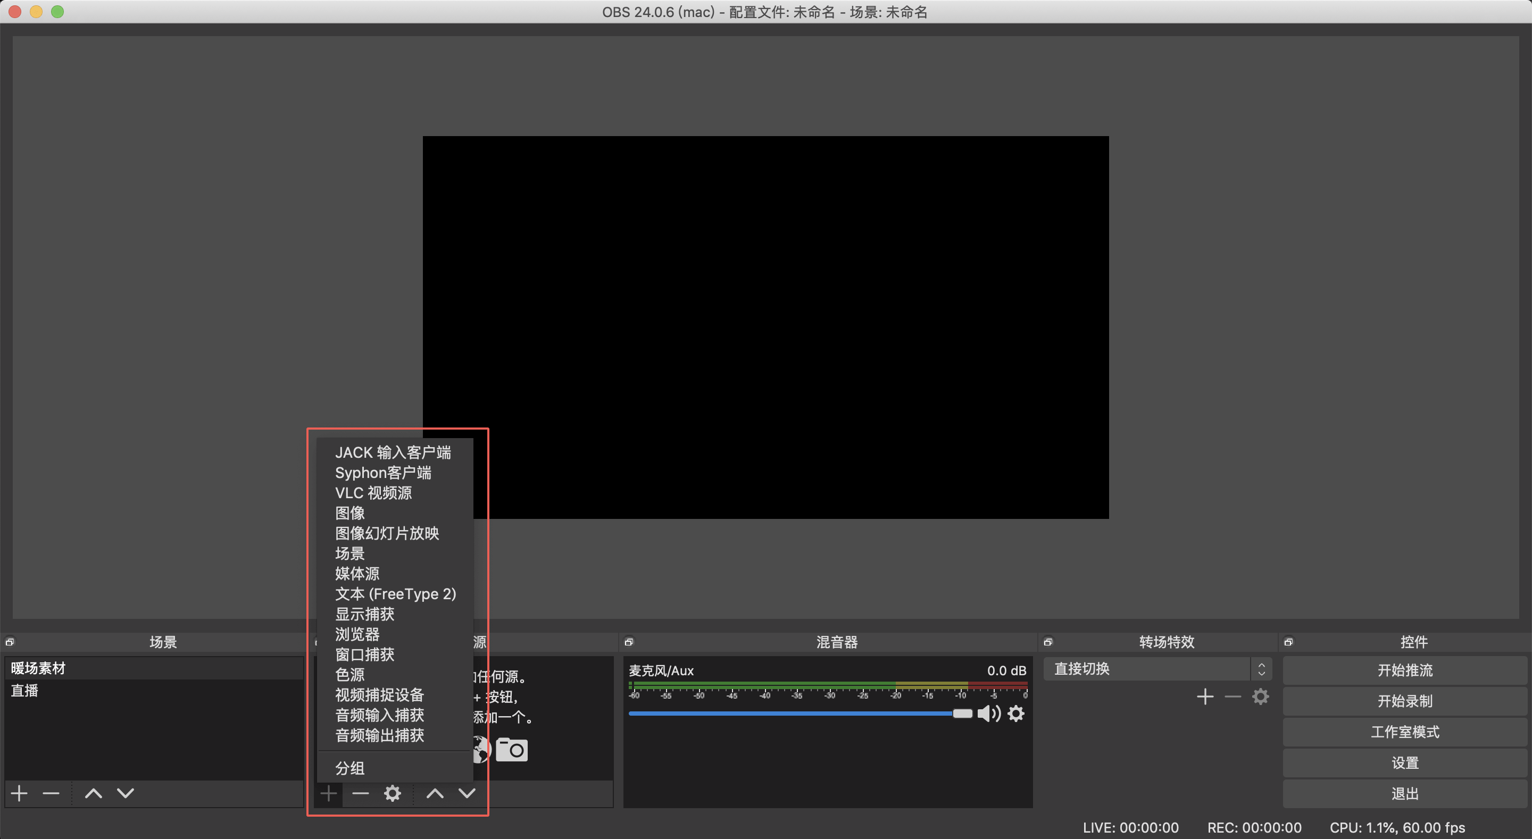Click the transition selector stepper arrows
This screenshot has width=1532, height=839.
(x=1262, y=668)
